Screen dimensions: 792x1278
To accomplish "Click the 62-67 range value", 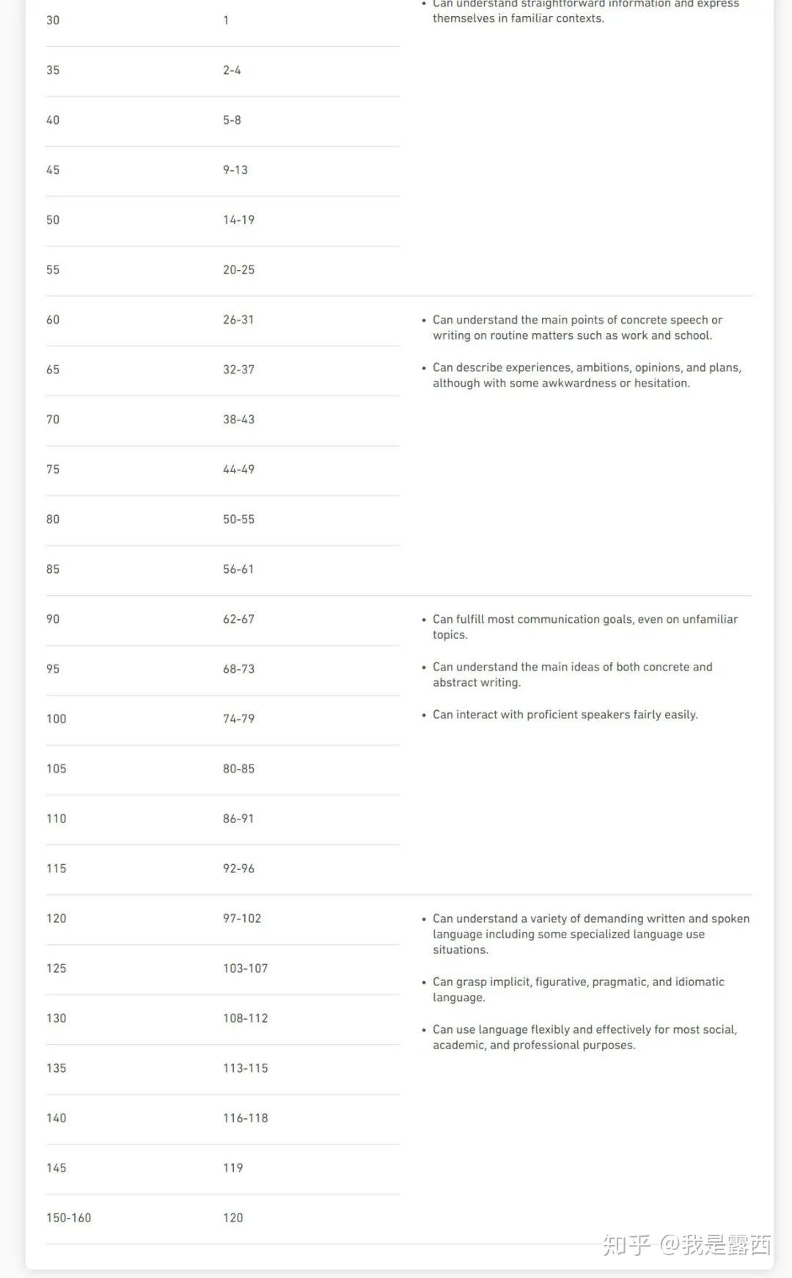I will (238, 619).
